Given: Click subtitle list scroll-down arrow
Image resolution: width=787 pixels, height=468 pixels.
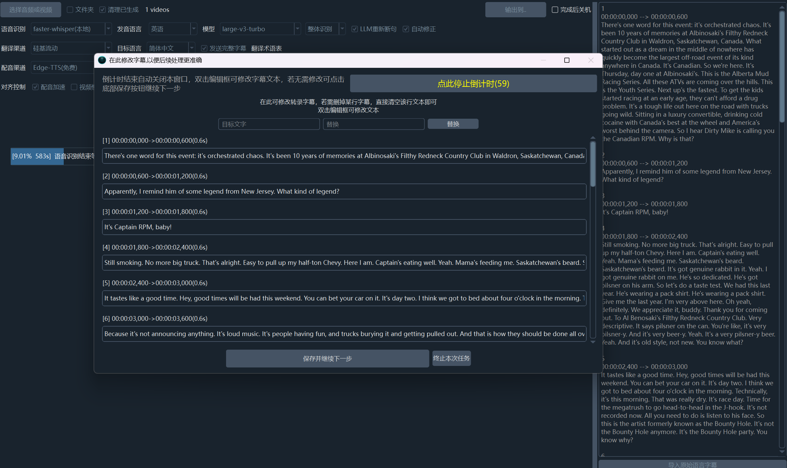Looking at the screenshot, I should tap(593, 342).
